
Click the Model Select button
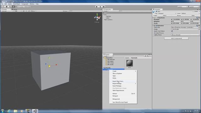coord(165,15)
